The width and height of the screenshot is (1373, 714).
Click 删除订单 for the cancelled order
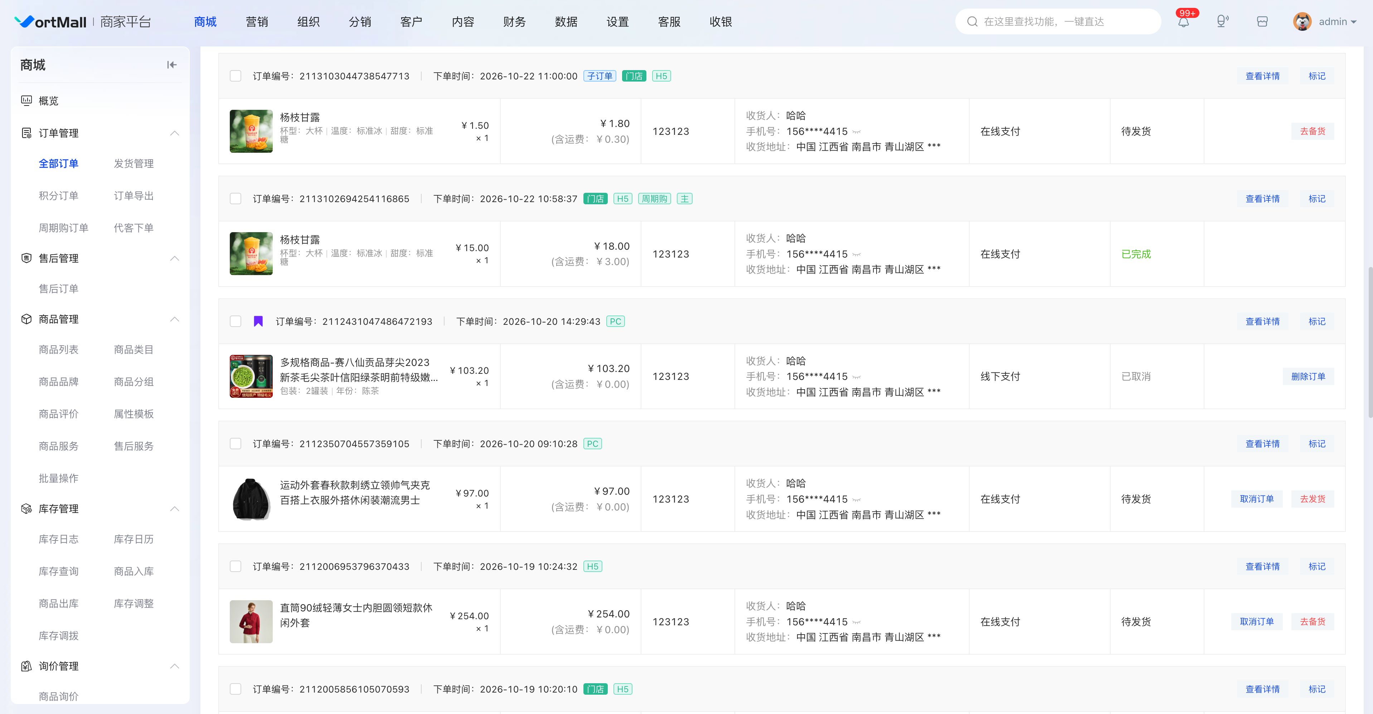1308,377
